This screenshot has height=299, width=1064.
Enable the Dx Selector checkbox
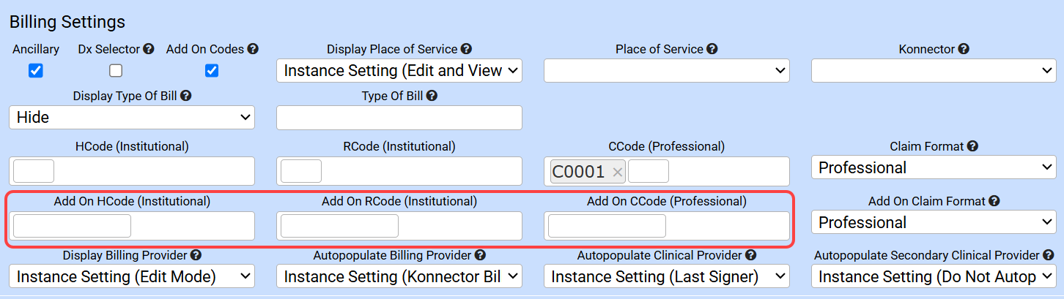pos(116,71)
